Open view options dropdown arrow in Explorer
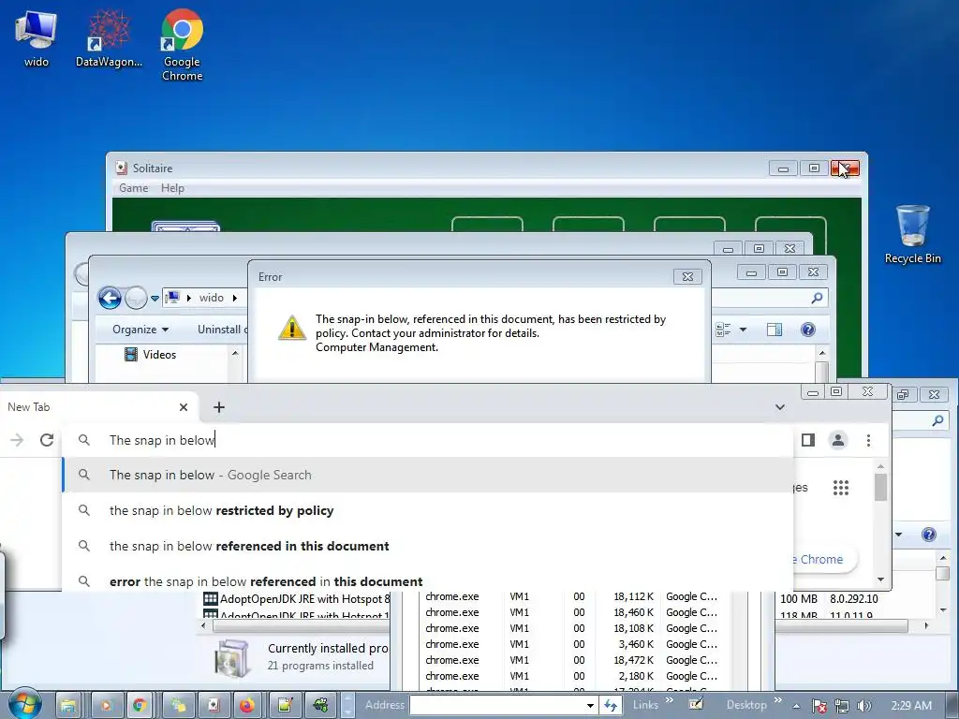 pos(743,330)
